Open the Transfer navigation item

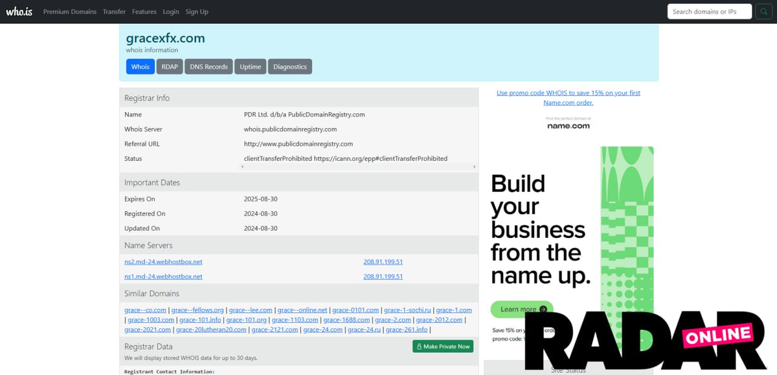(x=114, y=12)
